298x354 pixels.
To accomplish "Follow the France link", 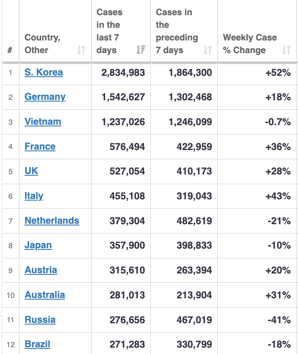I will (x=40, y=147).
